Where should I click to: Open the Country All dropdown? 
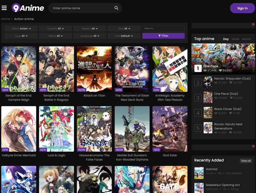[55, 28]
